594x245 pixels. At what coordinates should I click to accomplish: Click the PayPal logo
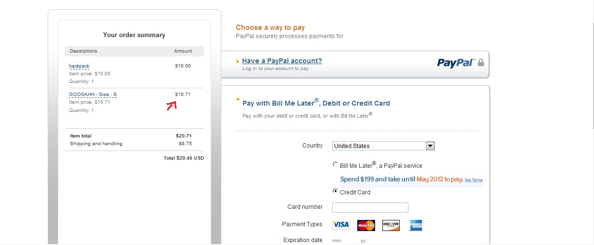[x=456, y=63]
